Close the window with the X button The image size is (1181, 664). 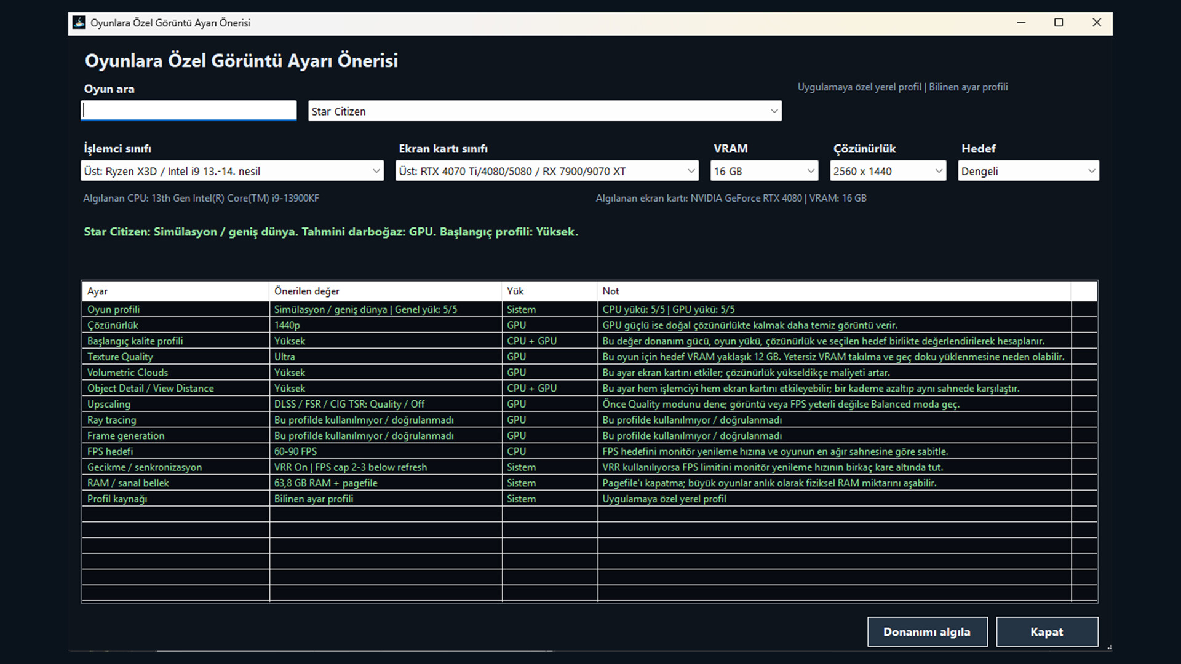tap(1096, 23)
